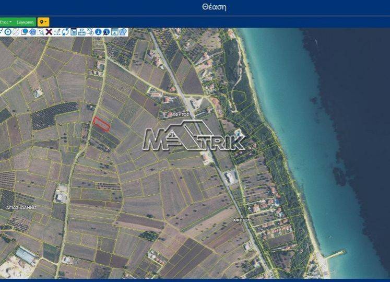Click the ΑΓΙΟΣ ΙΩΑΝΝΗΣ map label
Viewport: 390px width, 282px height.
tap(21, 207)
